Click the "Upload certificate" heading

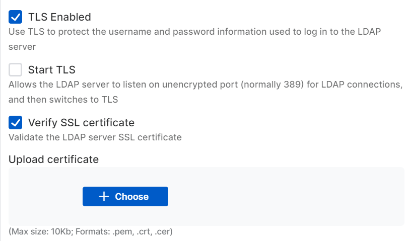(x=53, y=159)
